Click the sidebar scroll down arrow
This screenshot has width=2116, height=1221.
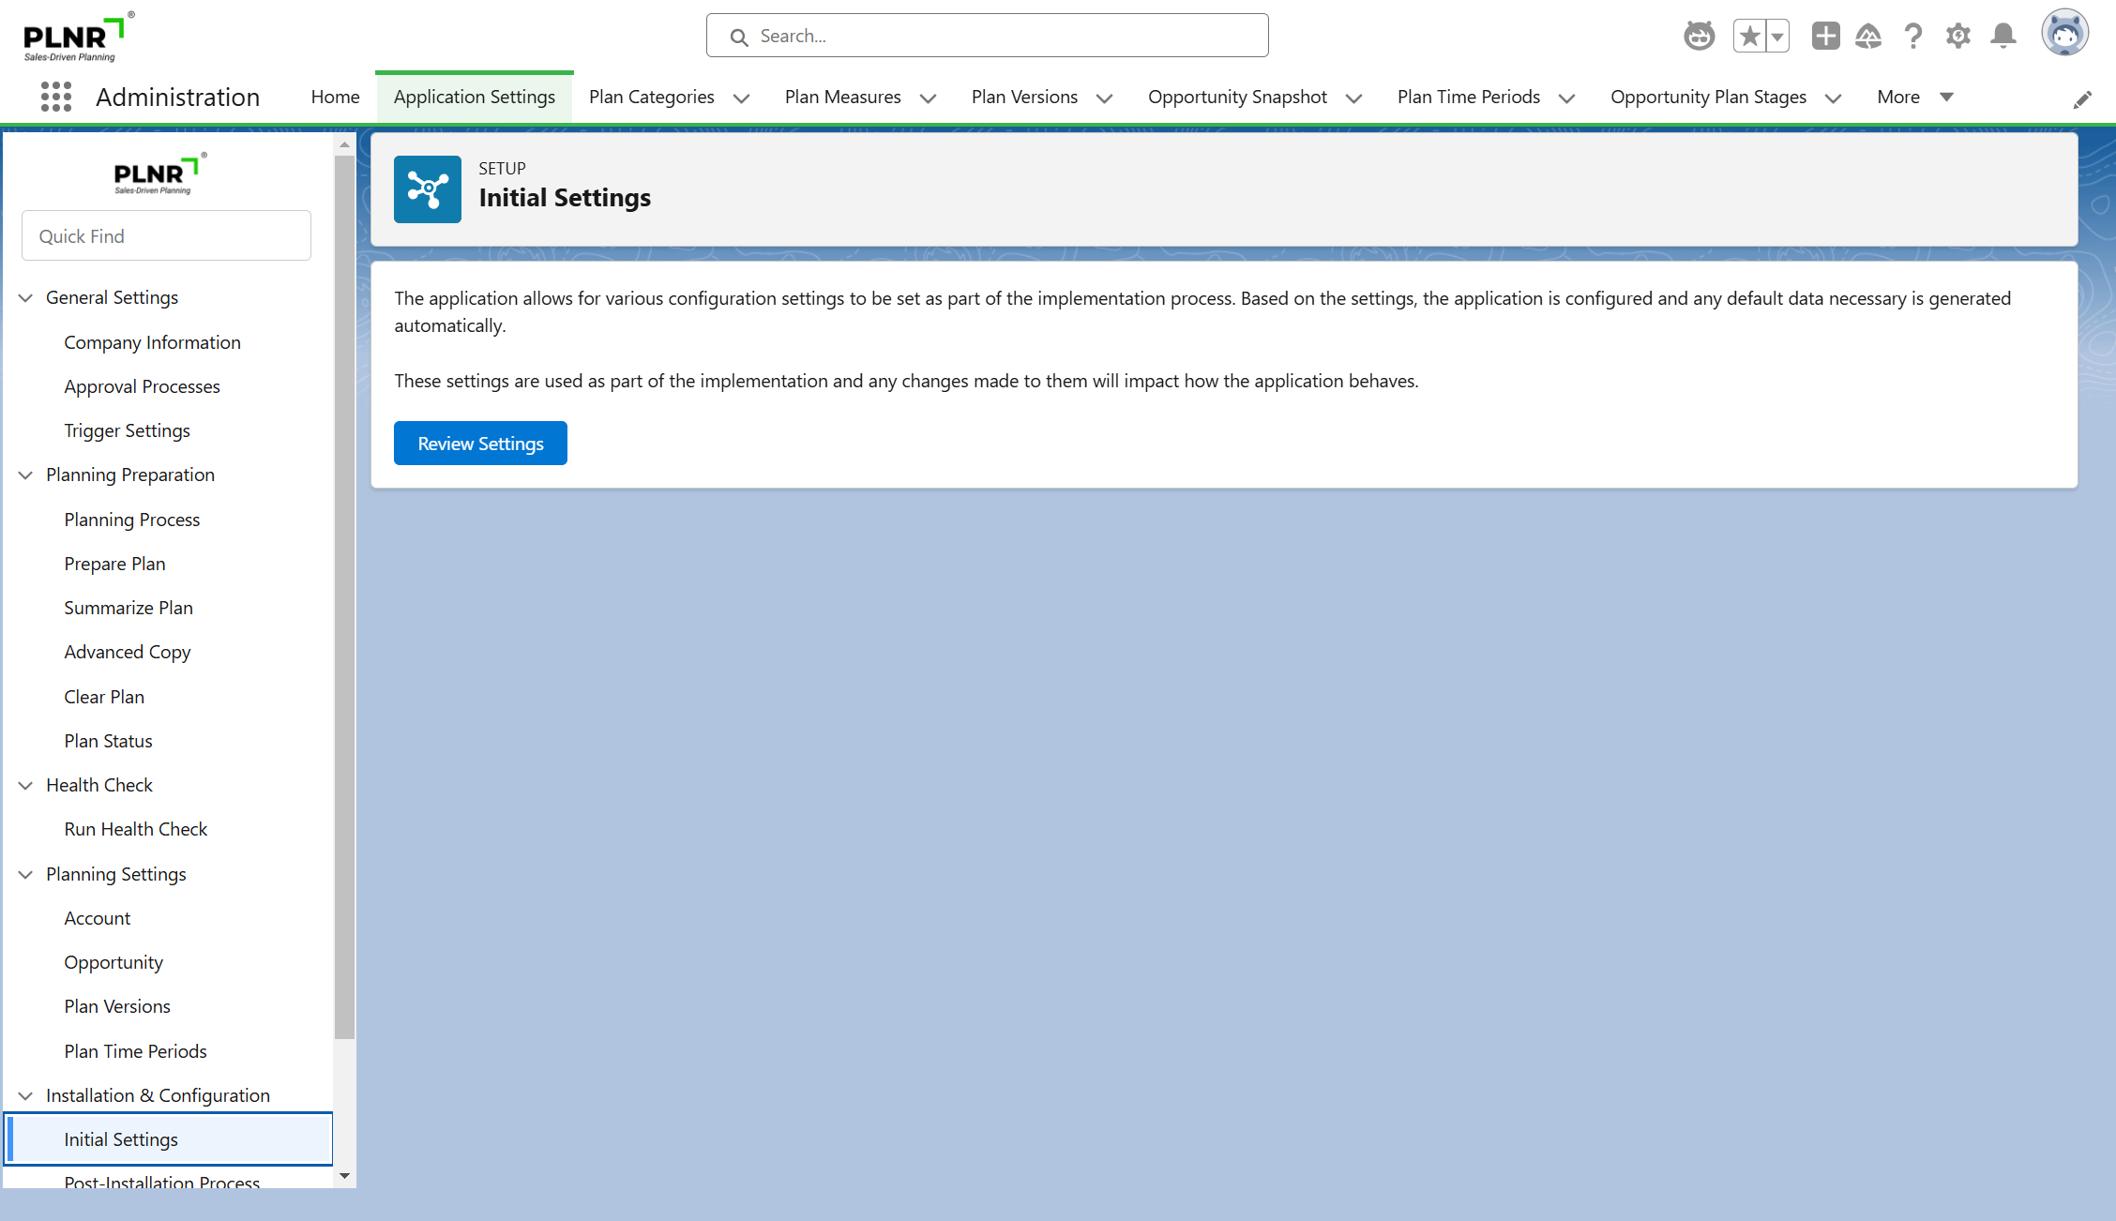(x=344, y=1175)
